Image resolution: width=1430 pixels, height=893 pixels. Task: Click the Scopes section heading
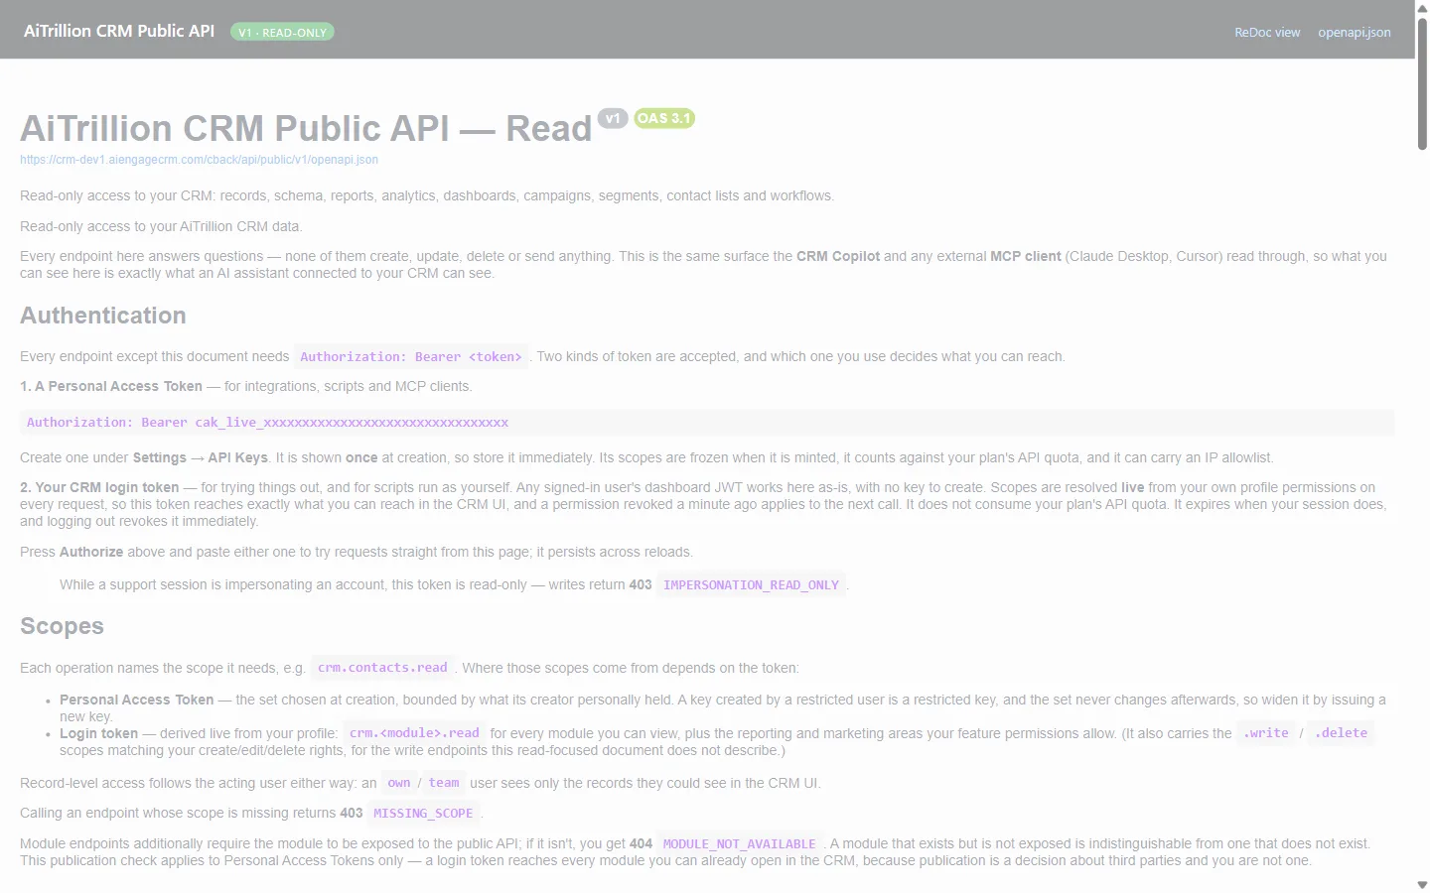tap(62, 626)
